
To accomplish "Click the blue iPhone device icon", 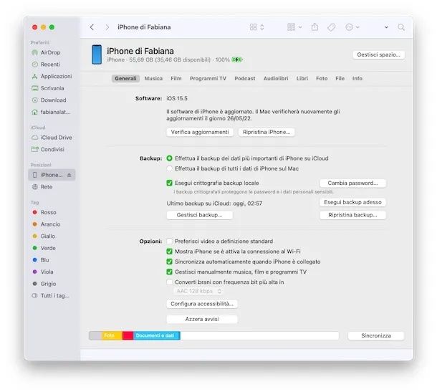I will [97, 54].
